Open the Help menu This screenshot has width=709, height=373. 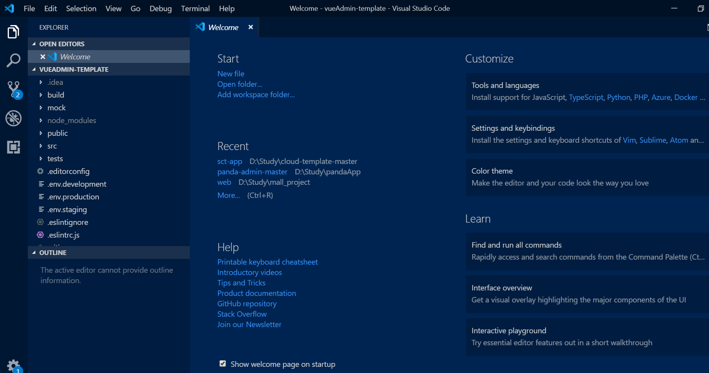[x=227, y=8]
